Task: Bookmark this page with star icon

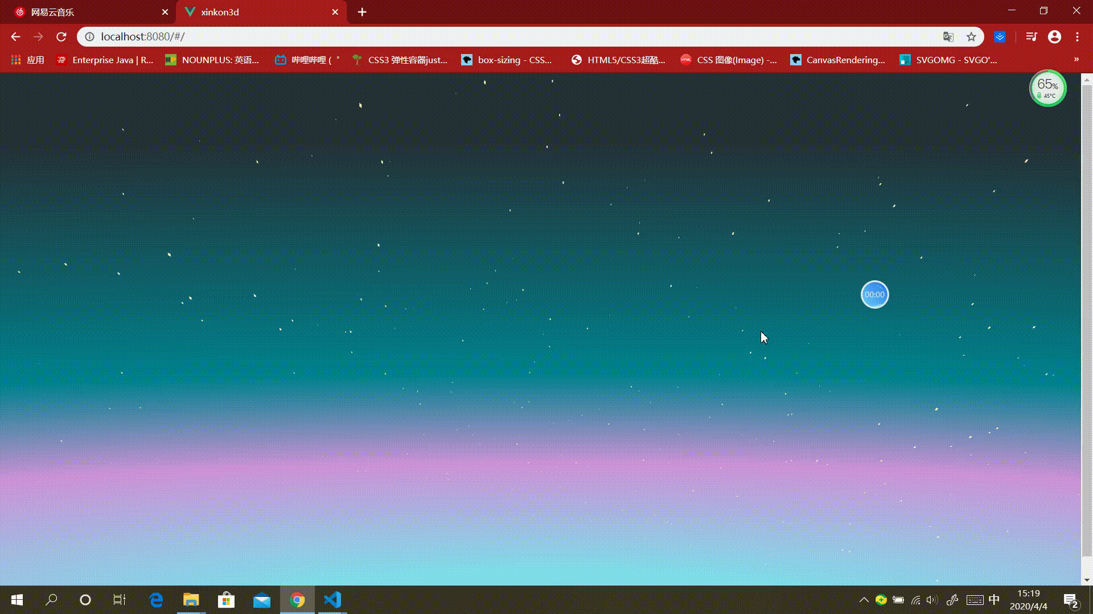Action: click(x=971, y=37)
